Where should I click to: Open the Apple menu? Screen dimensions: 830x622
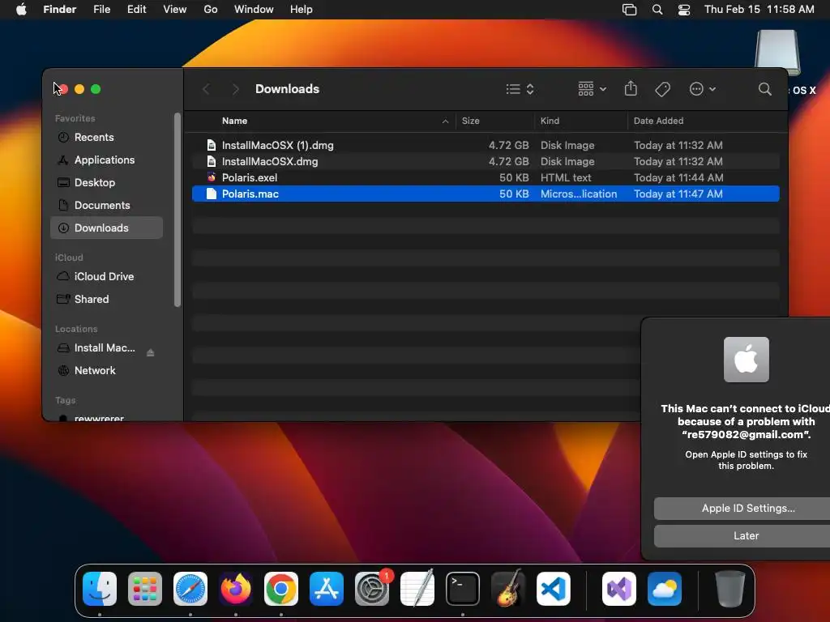[x=21, y=10]
